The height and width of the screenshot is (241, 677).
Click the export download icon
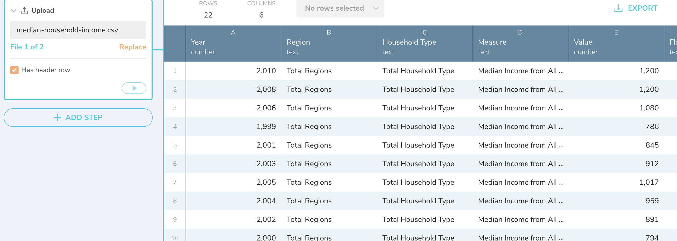coord(618,8)
